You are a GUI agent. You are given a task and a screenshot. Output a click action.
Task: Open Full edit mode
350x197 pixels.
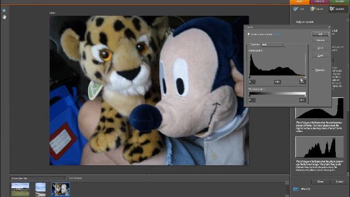299,9
